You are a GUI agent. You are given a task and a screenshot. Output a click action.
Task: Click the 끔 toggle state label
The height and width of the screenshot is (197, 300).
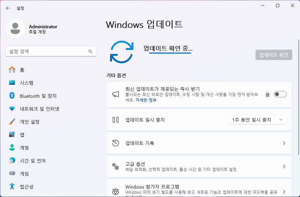268,94
